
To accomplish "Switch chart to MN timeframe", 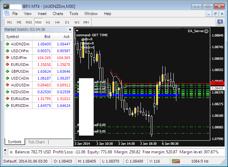I will point(86,22).
